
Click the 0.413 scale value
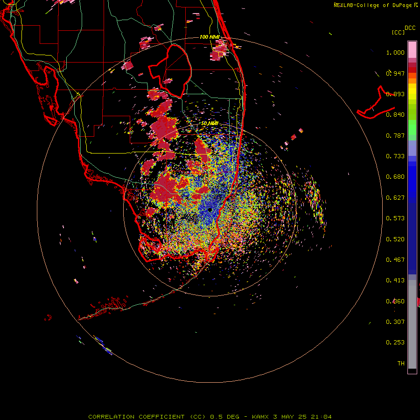tap(395, 280)
